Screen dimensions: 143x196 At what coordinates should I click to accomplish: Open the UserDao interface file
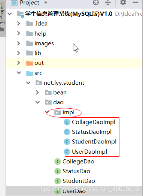(x=74, y=191)
